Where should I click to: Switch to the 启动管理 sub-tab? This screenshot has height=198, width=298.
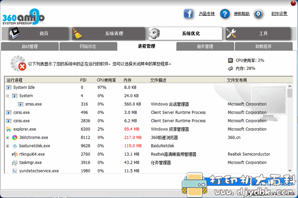pos(30,46)
